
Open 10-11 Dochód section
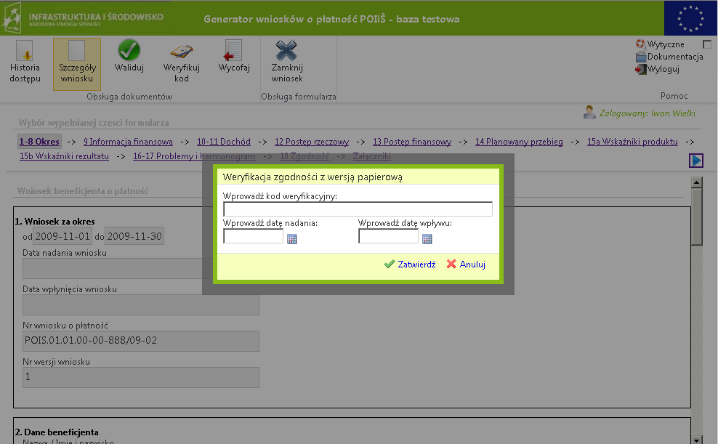click(x=223, y=142)
